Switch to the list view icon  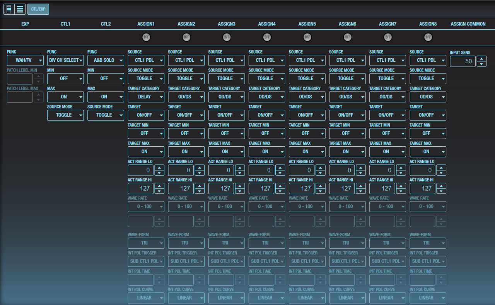tap(20, 9)
